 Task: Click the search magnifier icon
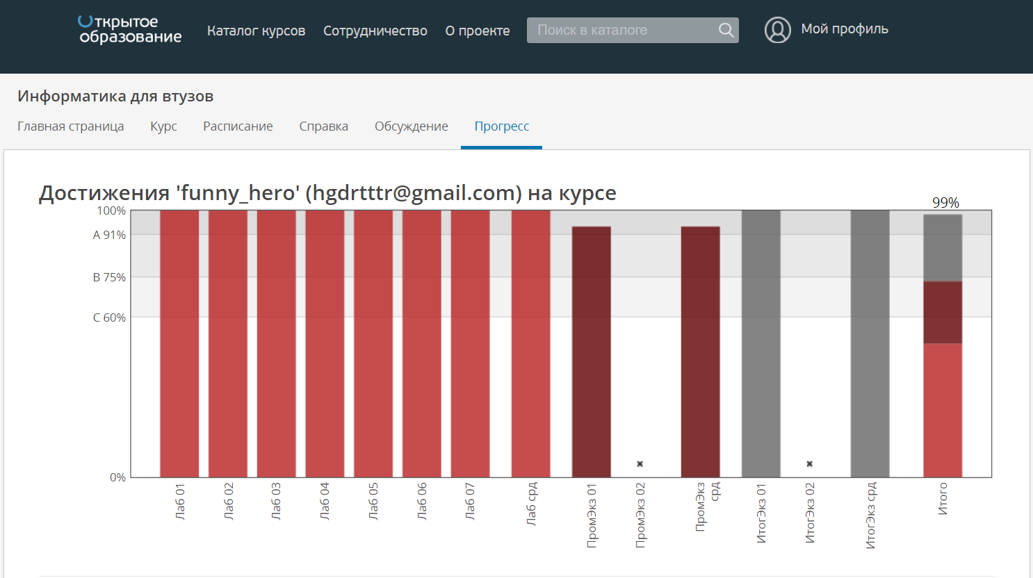click(726, 30)
